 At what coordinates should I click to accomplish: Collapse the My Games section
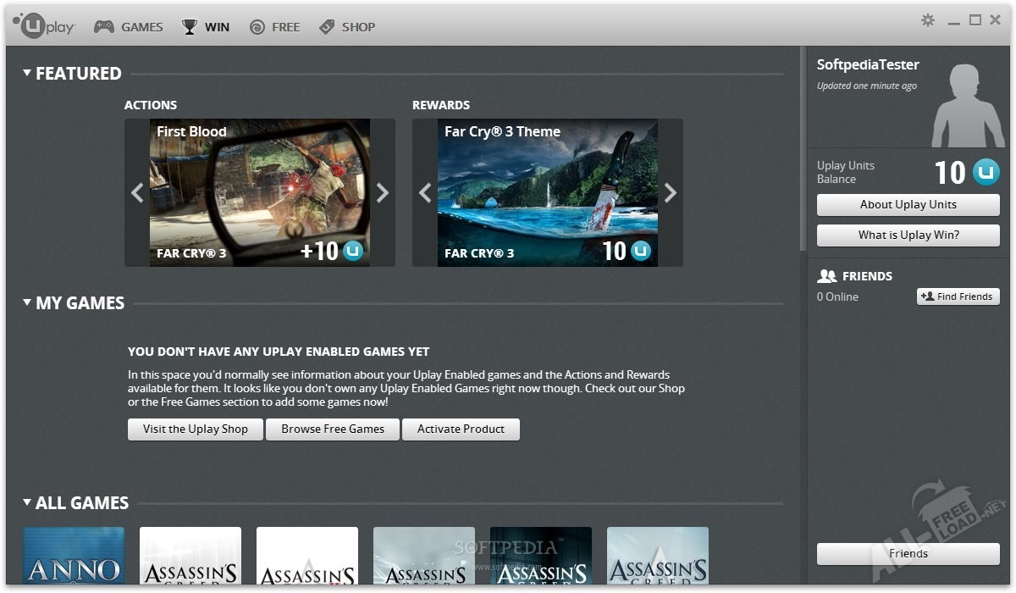pos(27,302)
